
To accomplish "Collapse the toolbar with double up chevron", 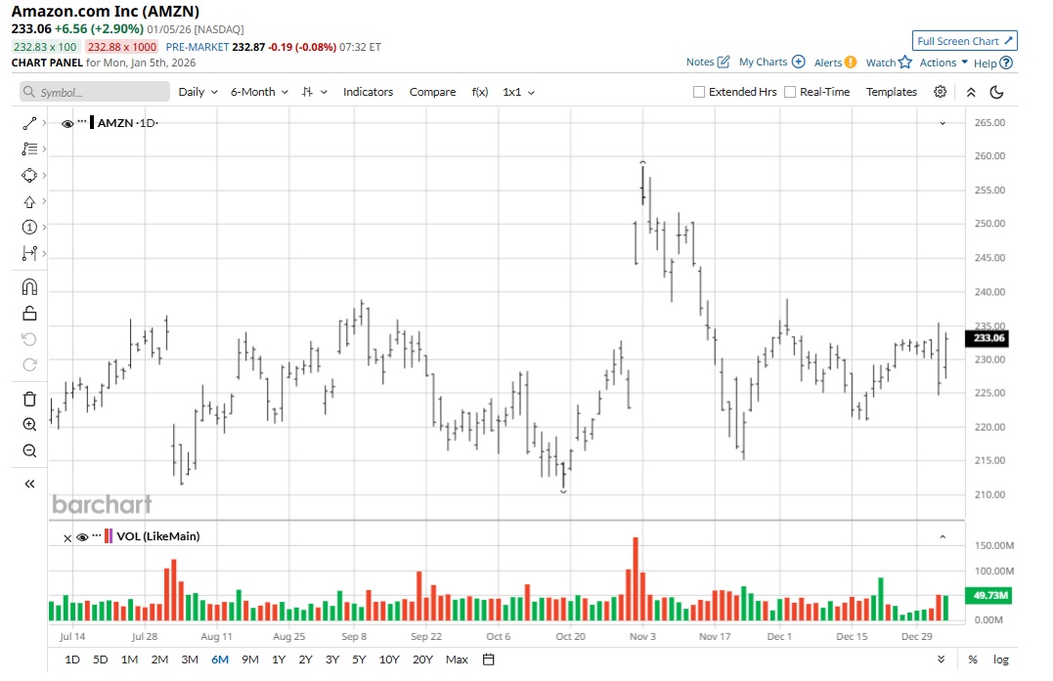I will tap(971, 93).
